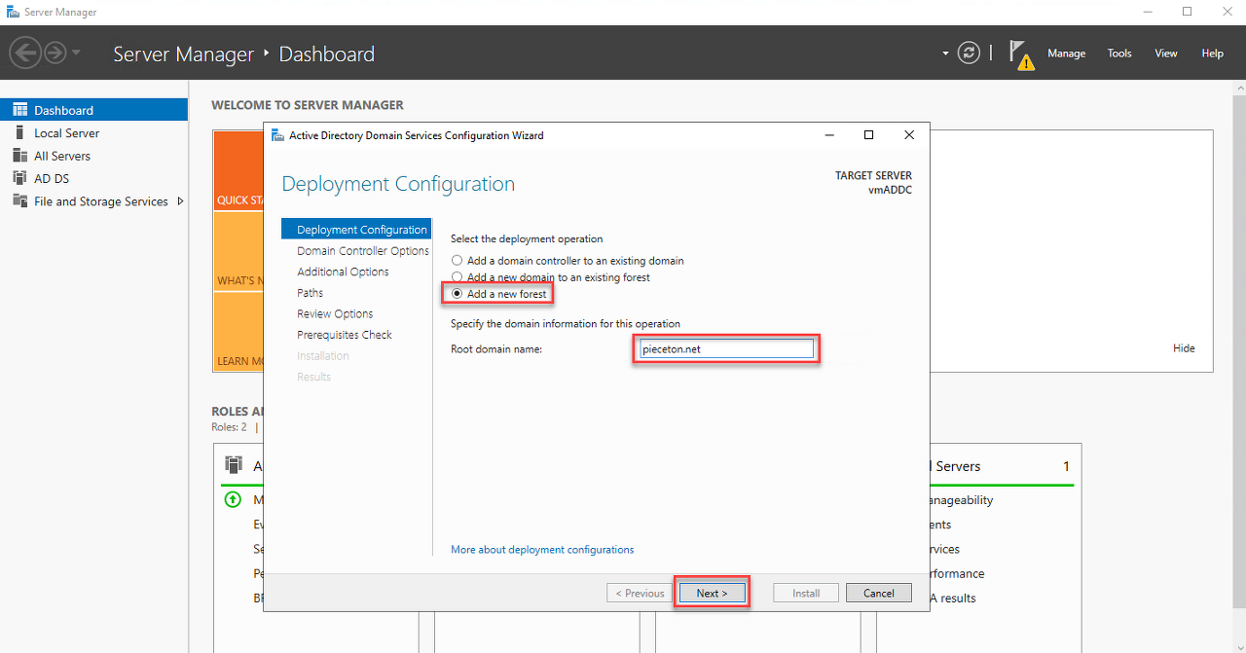
Task: Click the wizard title bar icon
Action: pos(277,135)
